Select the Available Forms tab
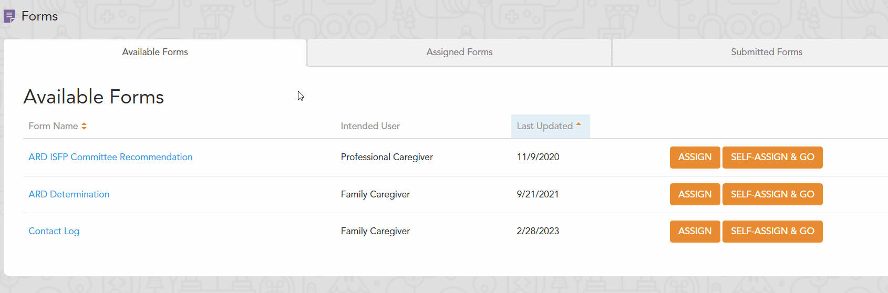 coord(155,52)
